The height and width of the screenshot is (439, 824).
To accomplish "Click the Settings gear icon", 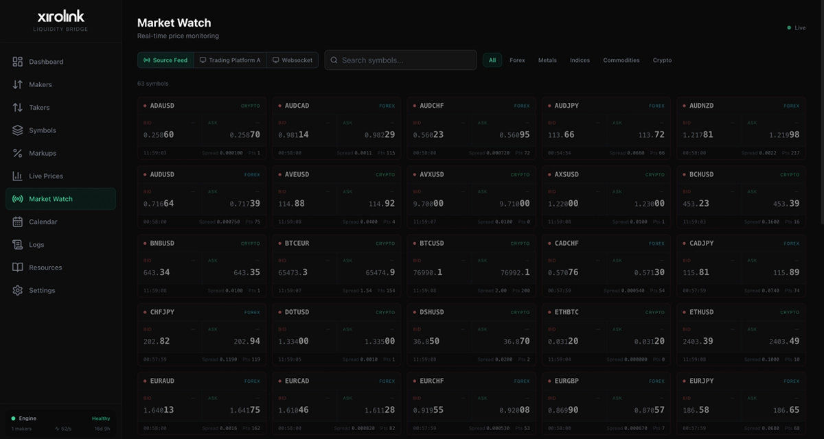I will coord(18,290).
